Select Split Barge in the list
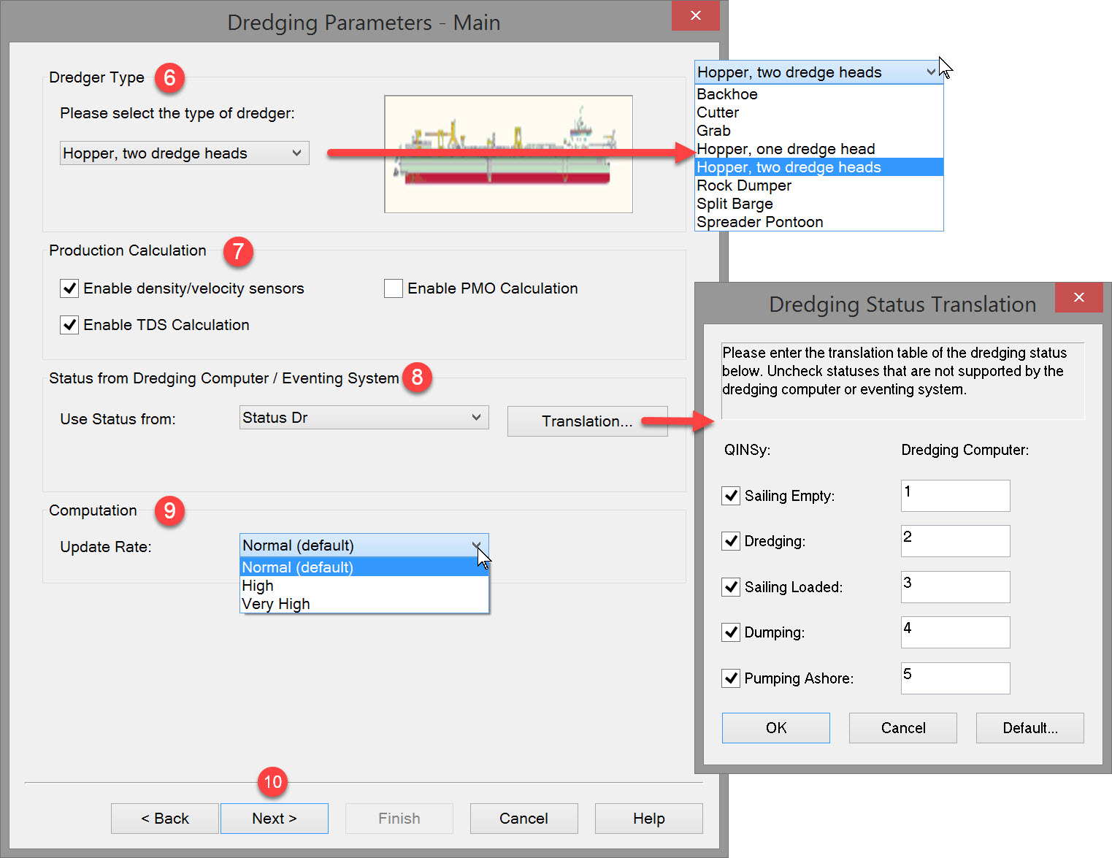Screen dimensions: 1112x858 coord(735,204)
